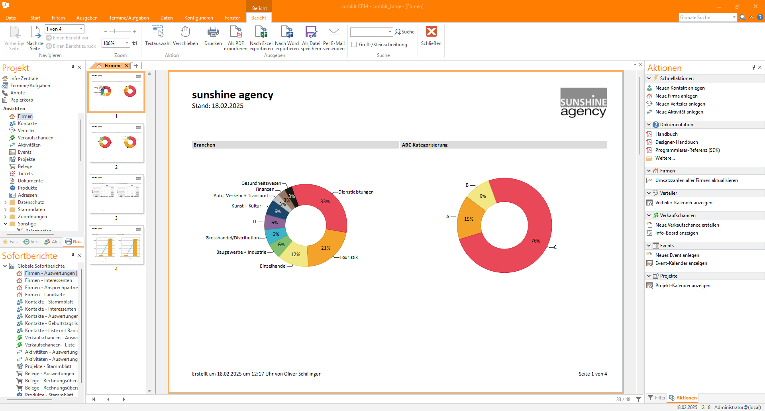765x411 pixels.
Task: Activate the Textauswahl tool
Action: 157,32
